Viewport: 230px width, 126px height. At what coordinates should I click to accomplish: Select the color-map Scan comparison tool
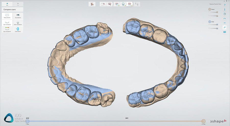click(x=7, y=30)
